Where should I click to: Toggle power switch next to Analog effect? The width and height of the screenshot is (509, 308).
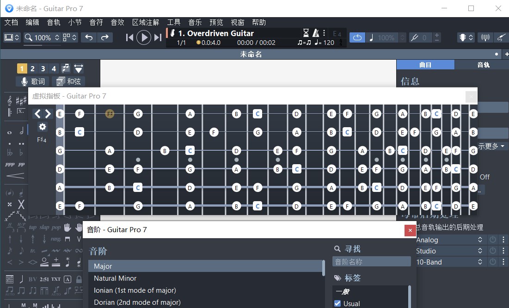(493, 240)
